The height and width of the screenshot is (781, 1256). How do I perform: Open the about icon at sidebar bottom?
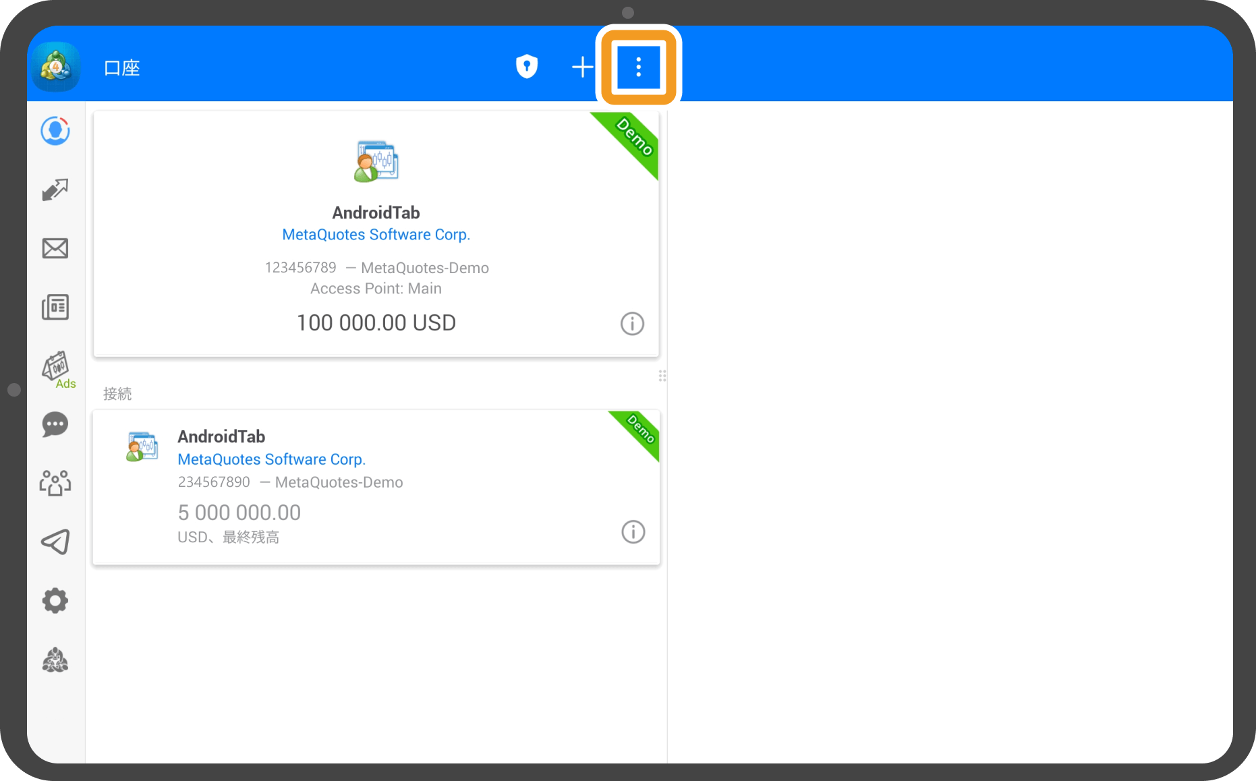coord(55,660)
